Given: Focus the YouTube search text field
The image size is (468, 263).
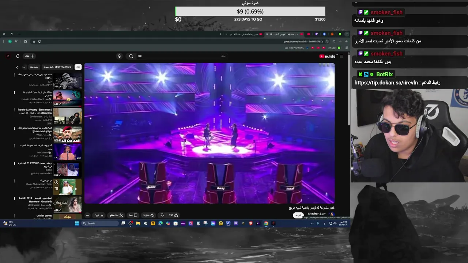Looking at the screenshot, I should tap(182, 56).
